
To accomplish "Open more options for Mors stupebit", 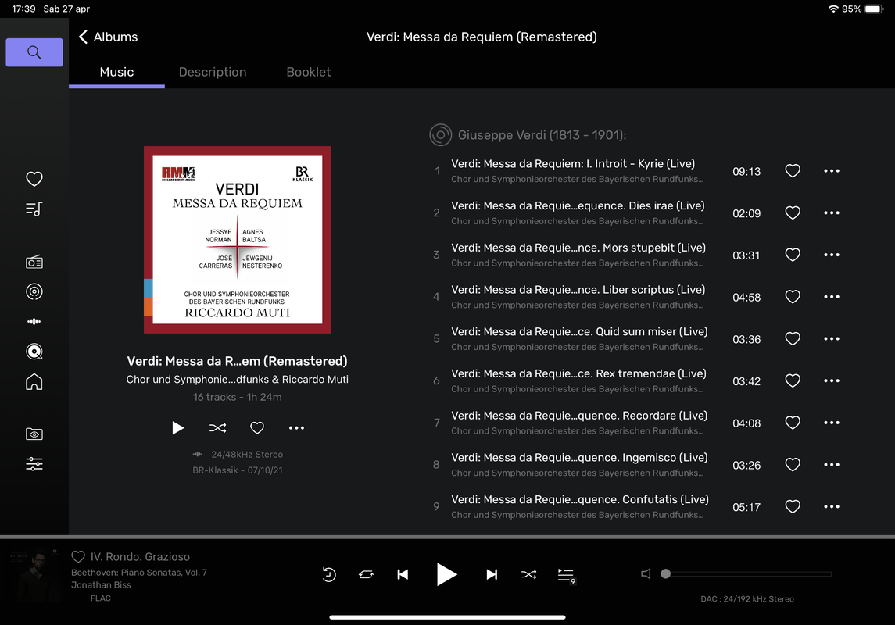I will coord(832,255).
